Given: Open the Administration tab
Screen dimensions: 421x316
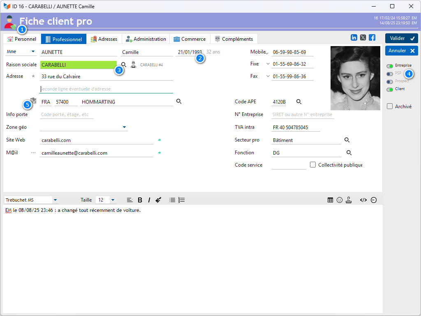Looking at the screenshot, I should click(146, 39).
